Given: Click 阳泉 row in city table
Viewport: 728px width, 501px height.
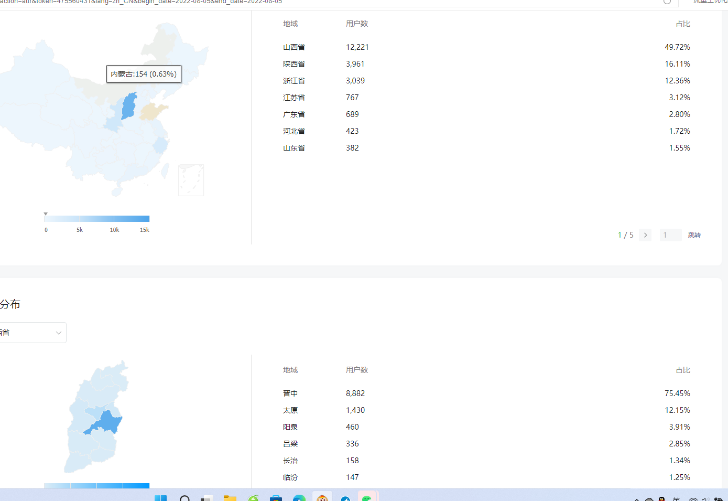Looking at the screenshot, I should (486, 427).
